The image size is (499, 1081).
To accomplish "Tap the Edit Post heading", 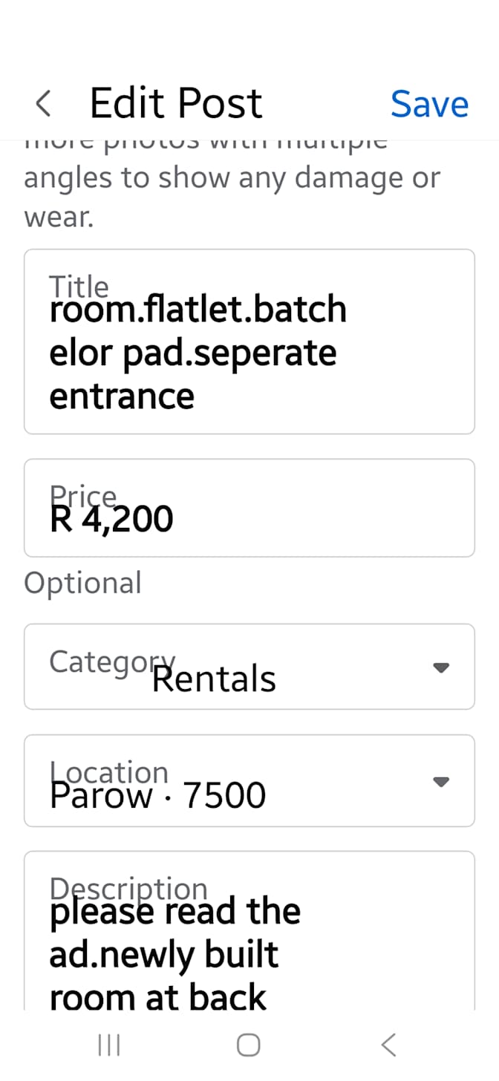I will click(x=176, y=103).
